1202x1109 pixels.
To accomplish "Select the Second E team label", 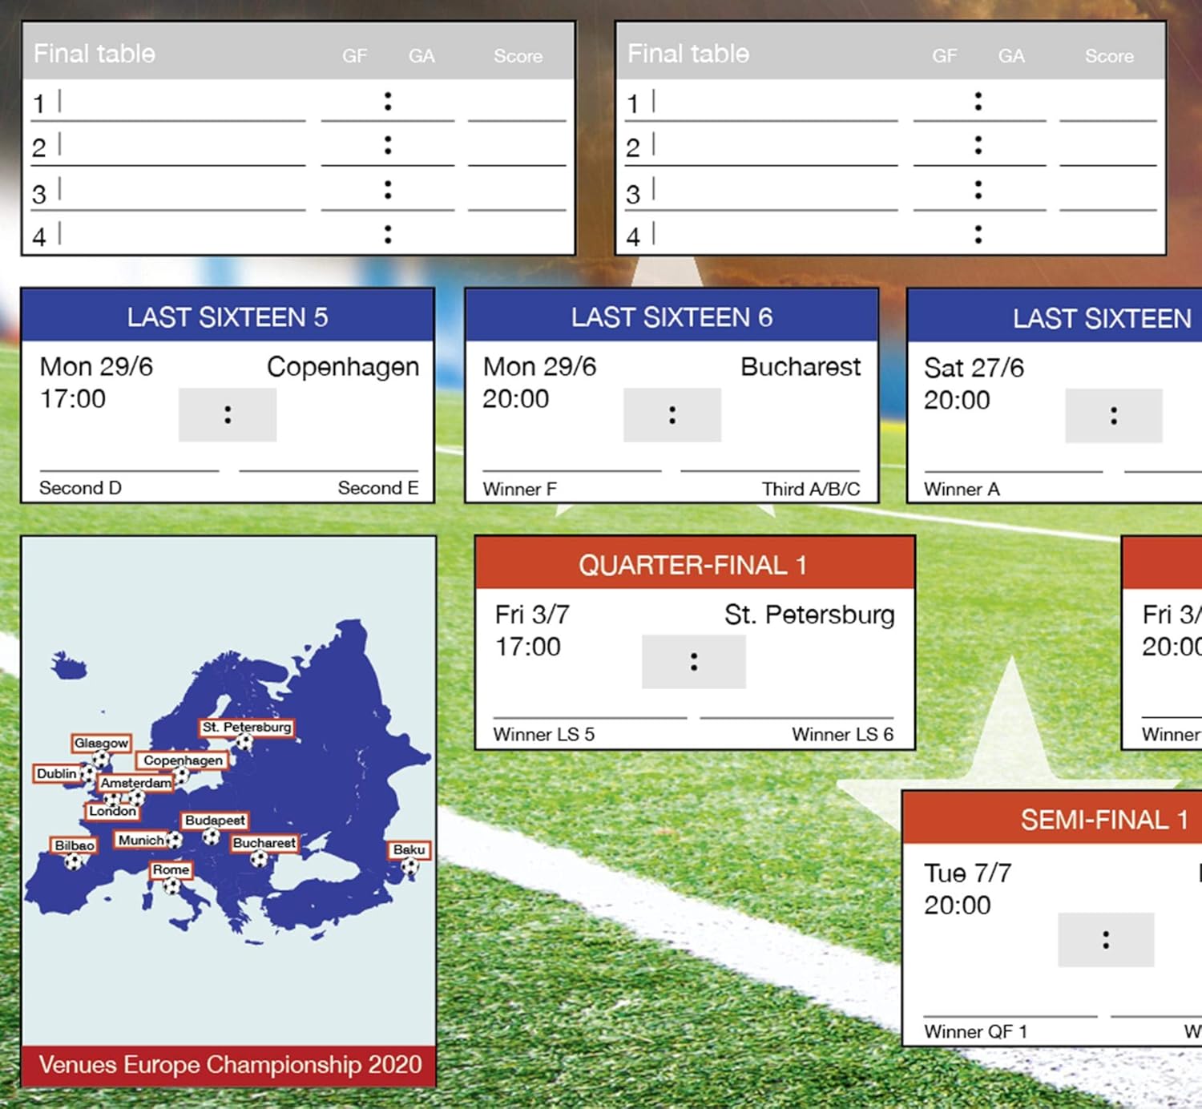I will [x=378, y=488].
